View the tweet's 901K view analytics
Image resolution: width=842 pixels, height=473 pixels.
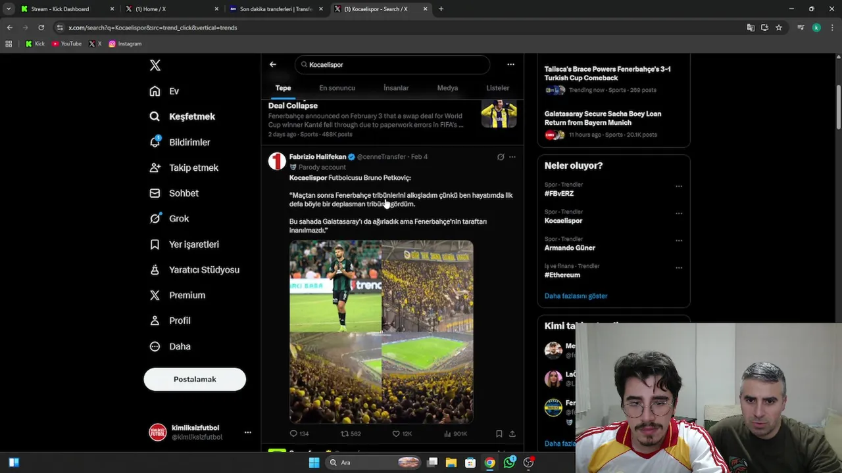[x=455, y=434]
